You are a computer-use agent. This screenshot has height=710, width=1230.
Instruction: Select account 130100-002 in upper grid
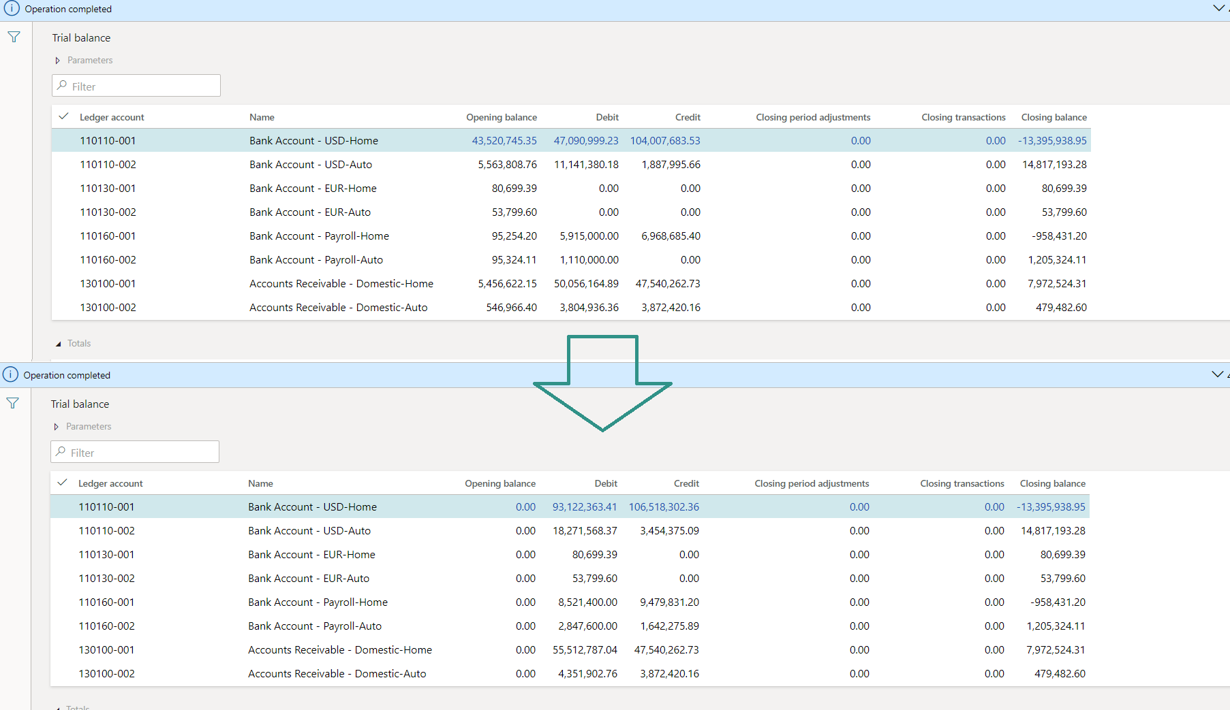tap(108, 307)
